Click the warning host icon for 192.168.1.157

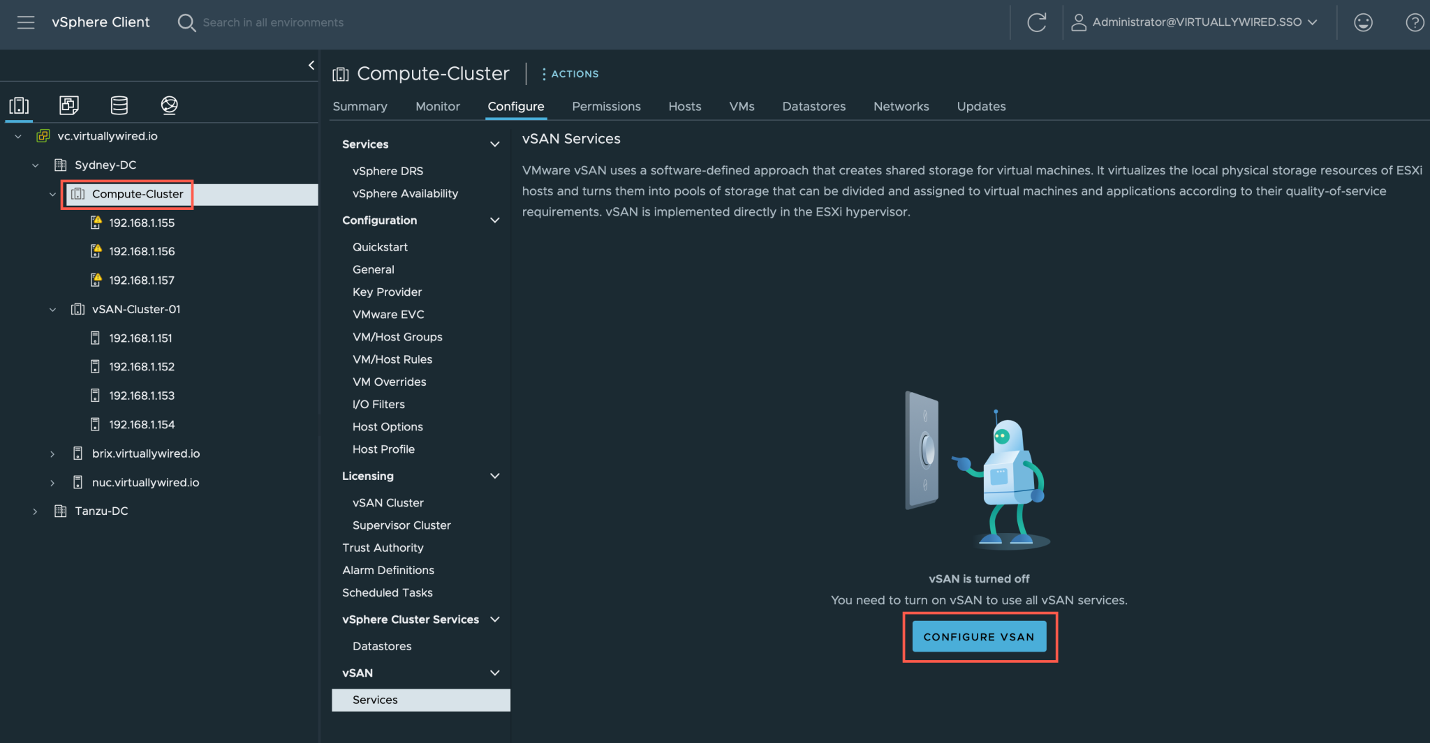pyautogui.click(x=96, y=280)
